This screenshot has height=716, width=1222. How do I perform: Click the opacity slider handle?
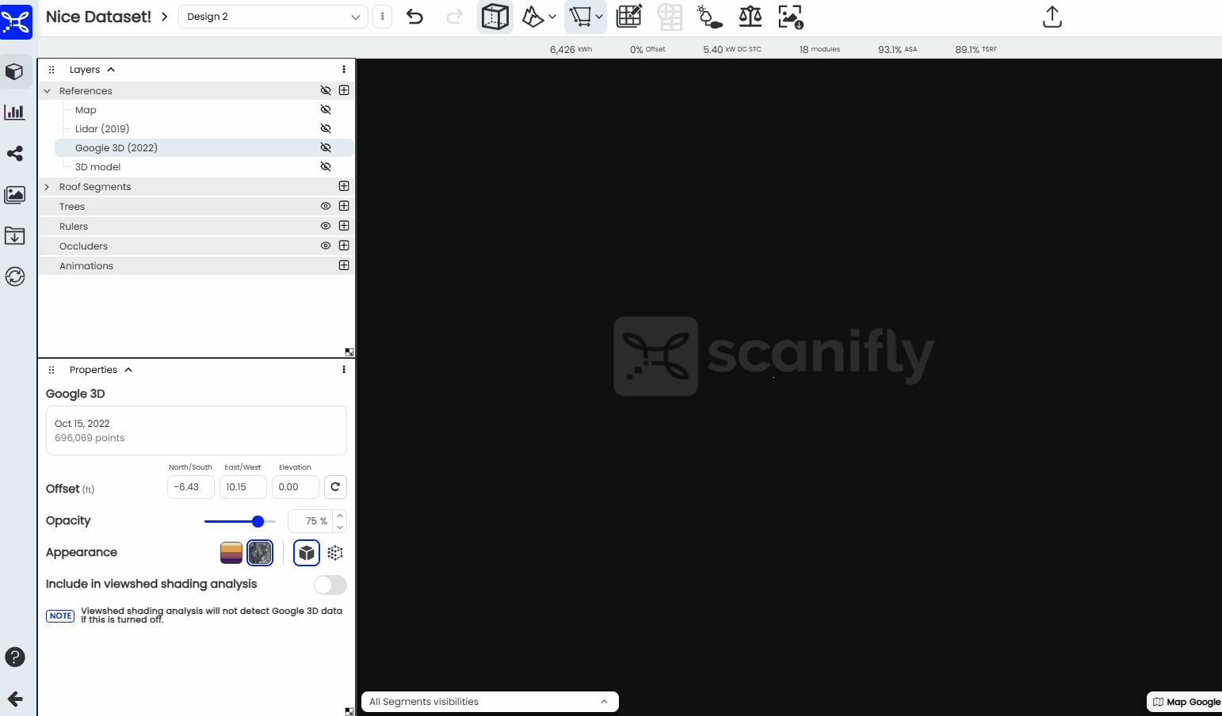[x=258, y=521]
